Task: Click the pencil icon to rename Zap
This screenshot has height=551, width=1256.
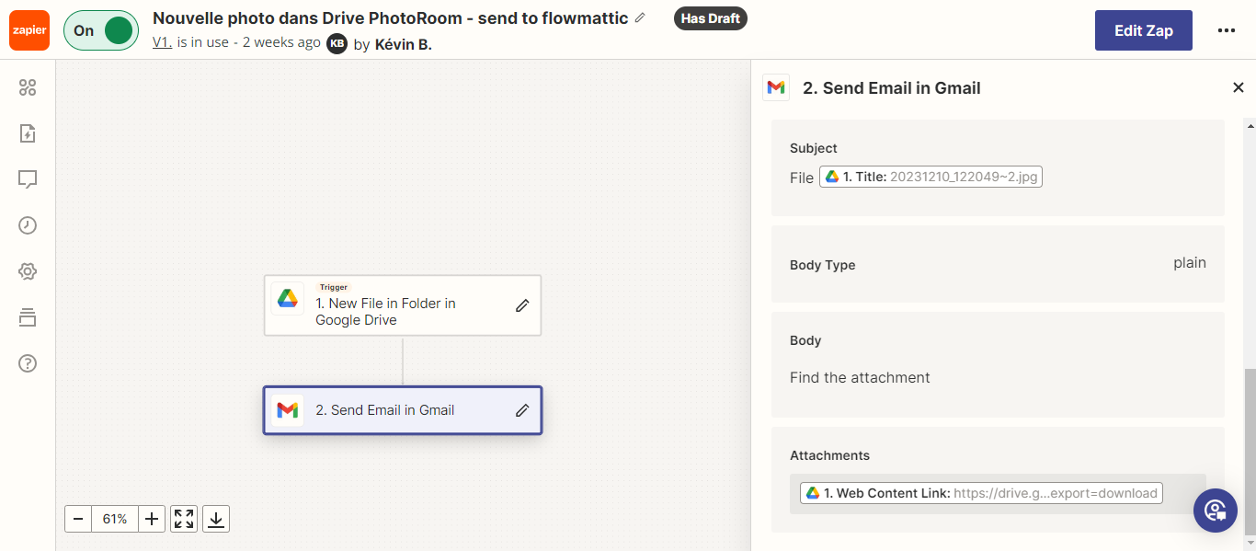Action: tap(640, 18)
